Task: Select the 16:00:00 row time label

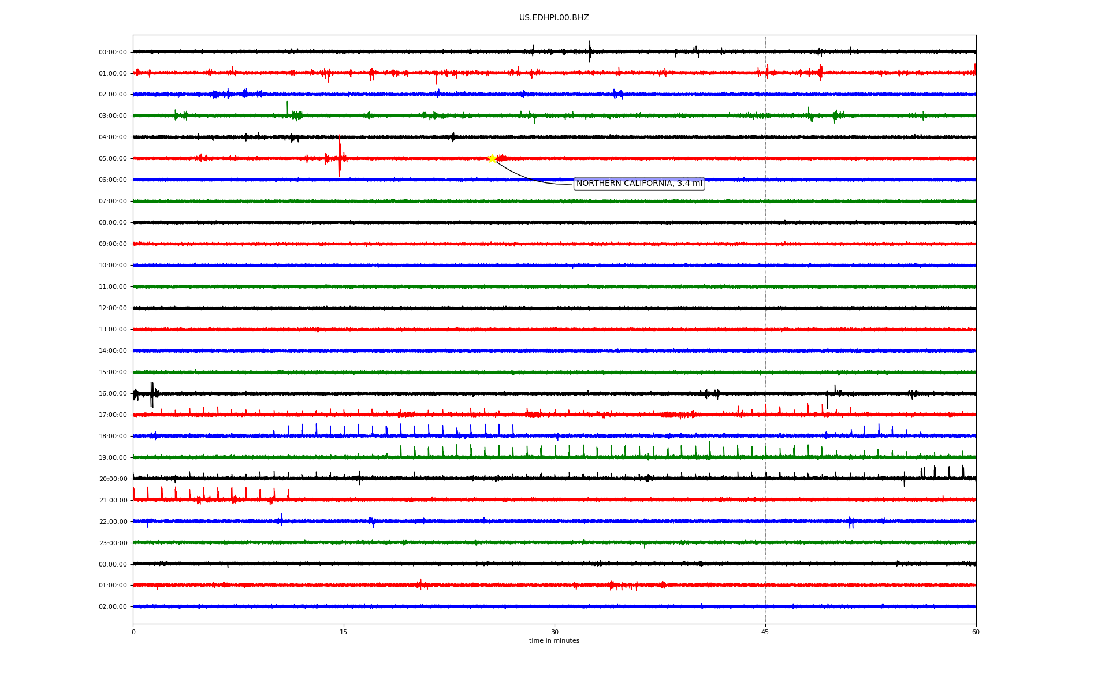Action: click(113, 394)
